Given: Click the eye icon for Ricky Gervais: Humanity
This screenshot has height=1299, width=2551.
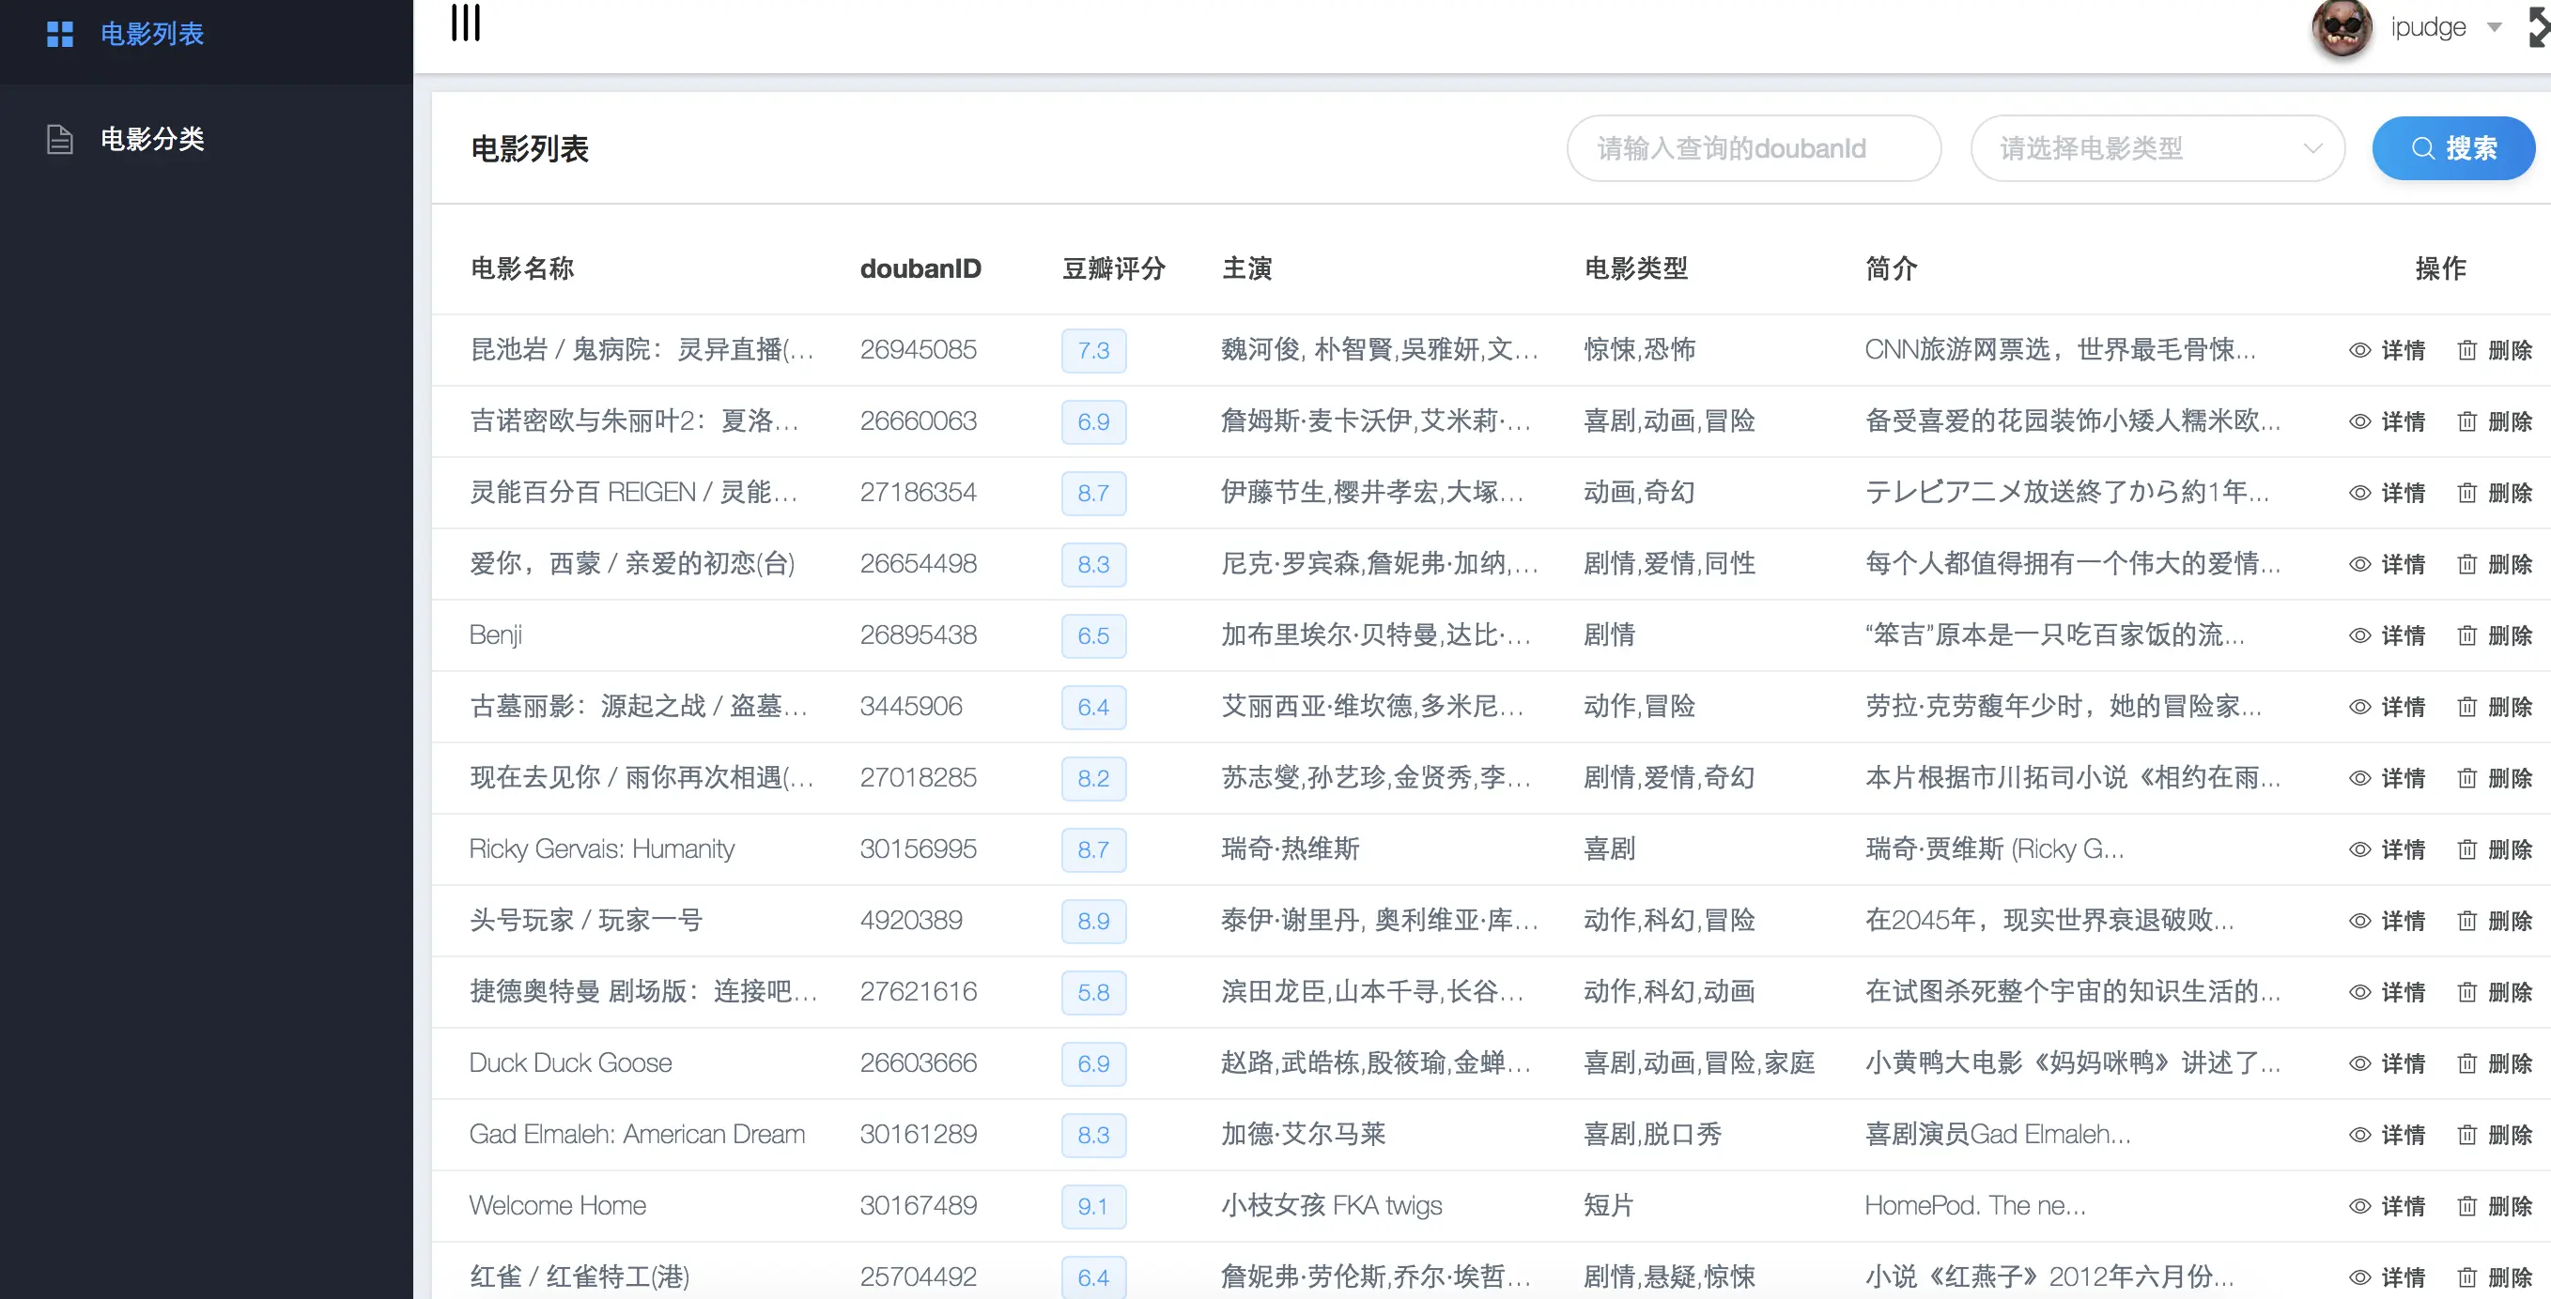Looking at the screenshot, I should point(2360,849).
